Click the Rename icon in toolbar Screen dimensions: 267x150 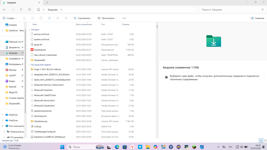point(49,18)
